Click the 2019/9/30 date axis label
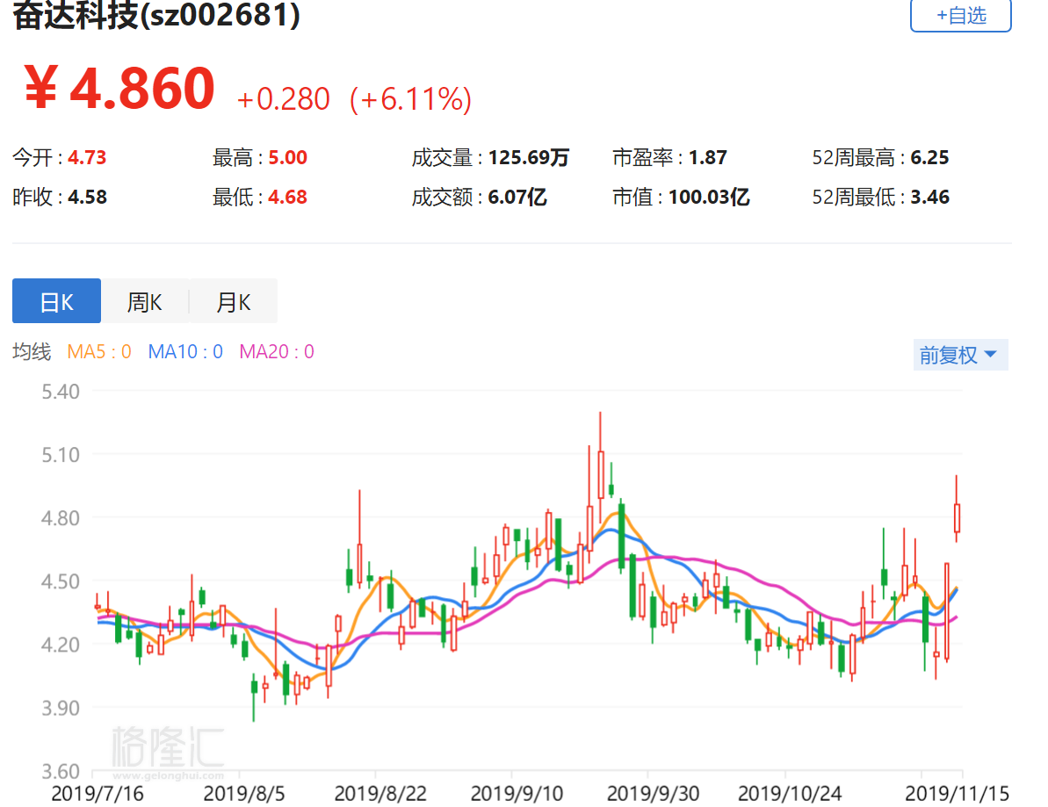This screenshot has width=1048, height=807. click(x=653, y=794)
